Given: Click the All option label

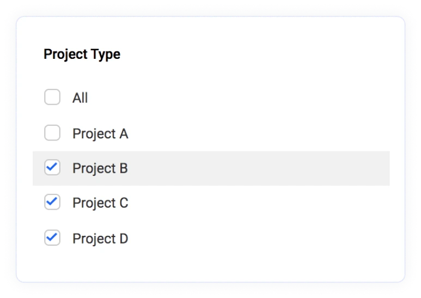Looking at the screenshot, I should [80, 98].
